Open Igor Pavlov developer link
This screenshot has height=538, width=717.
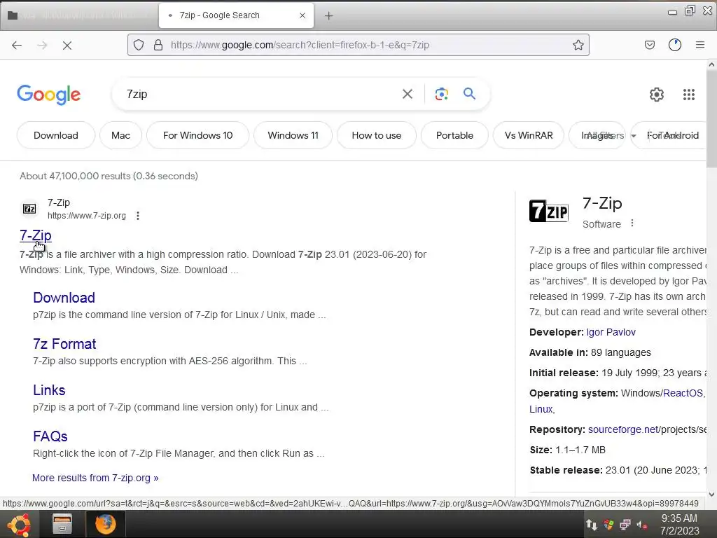[x=611, y=333]
